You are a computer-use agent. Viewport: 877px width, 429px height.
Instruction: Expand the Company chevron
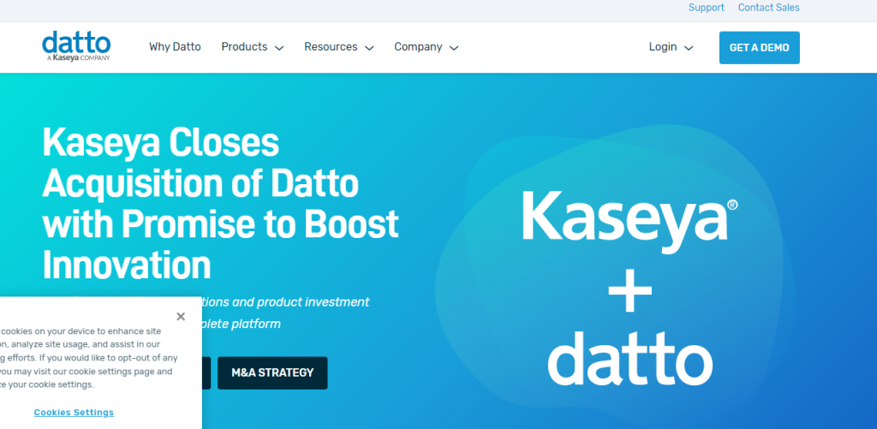point(454,48)
